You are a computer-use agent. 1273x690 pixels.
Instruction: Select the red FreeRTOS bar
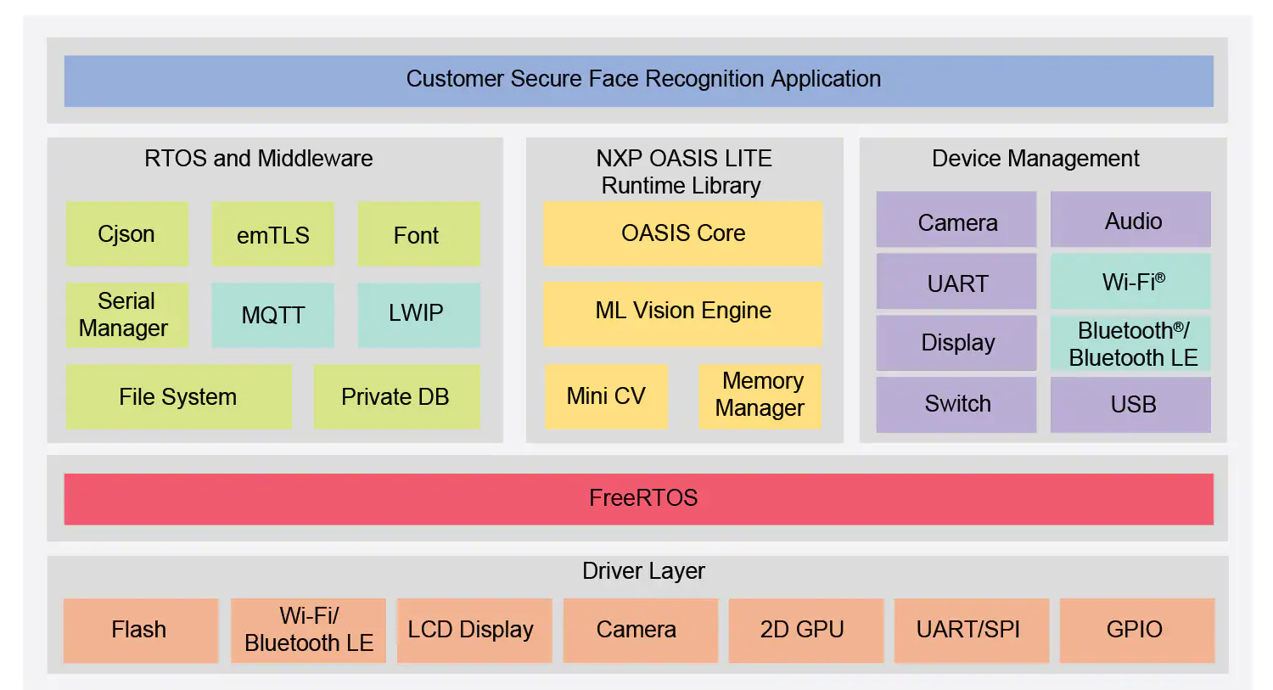638,499
